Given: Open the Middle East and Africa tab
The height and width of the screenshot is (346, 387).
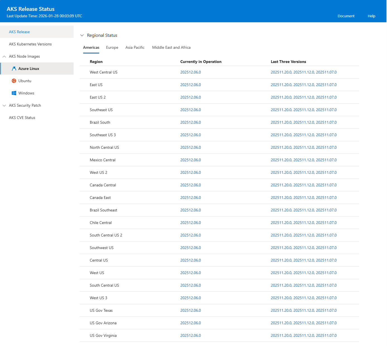Looking at the screenshot, I should (x=171, y=47).
